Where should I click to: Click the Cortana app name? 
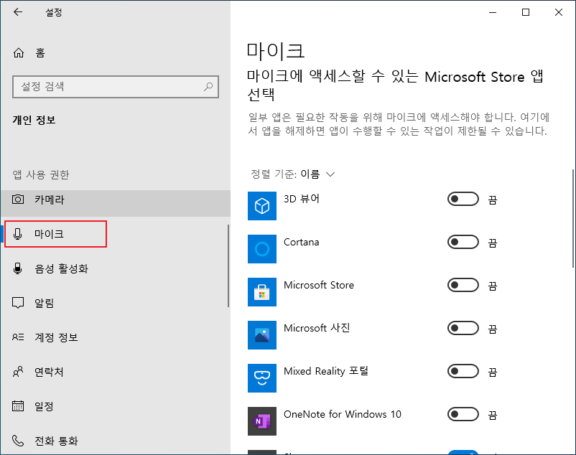coord(301,242)
